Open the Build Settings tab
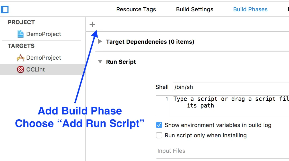Image resolution: width=289 pixels, height=161 pixels. tap(195, 10)
